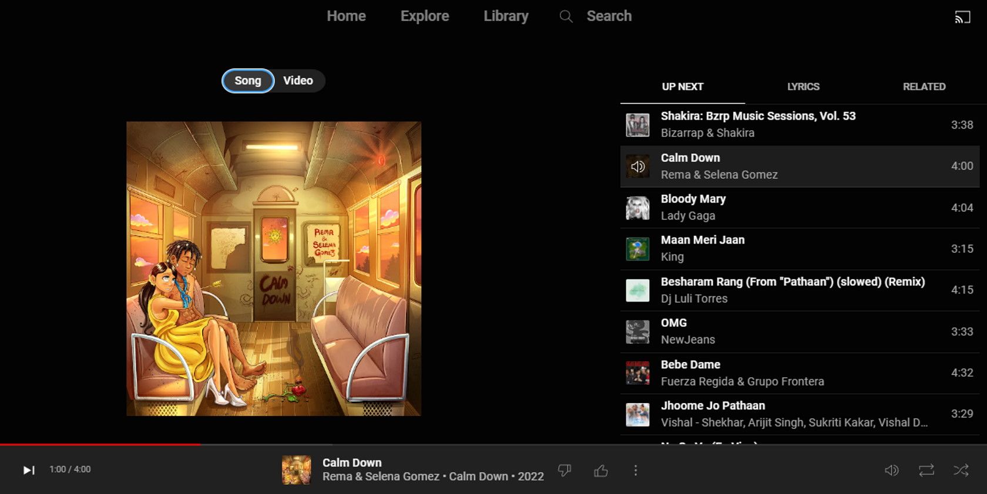Click the Maan Meri Jaan thumbnail
The width and height of the screenshot is (987, 494).
pyautogui.click(x=637, y=249)
